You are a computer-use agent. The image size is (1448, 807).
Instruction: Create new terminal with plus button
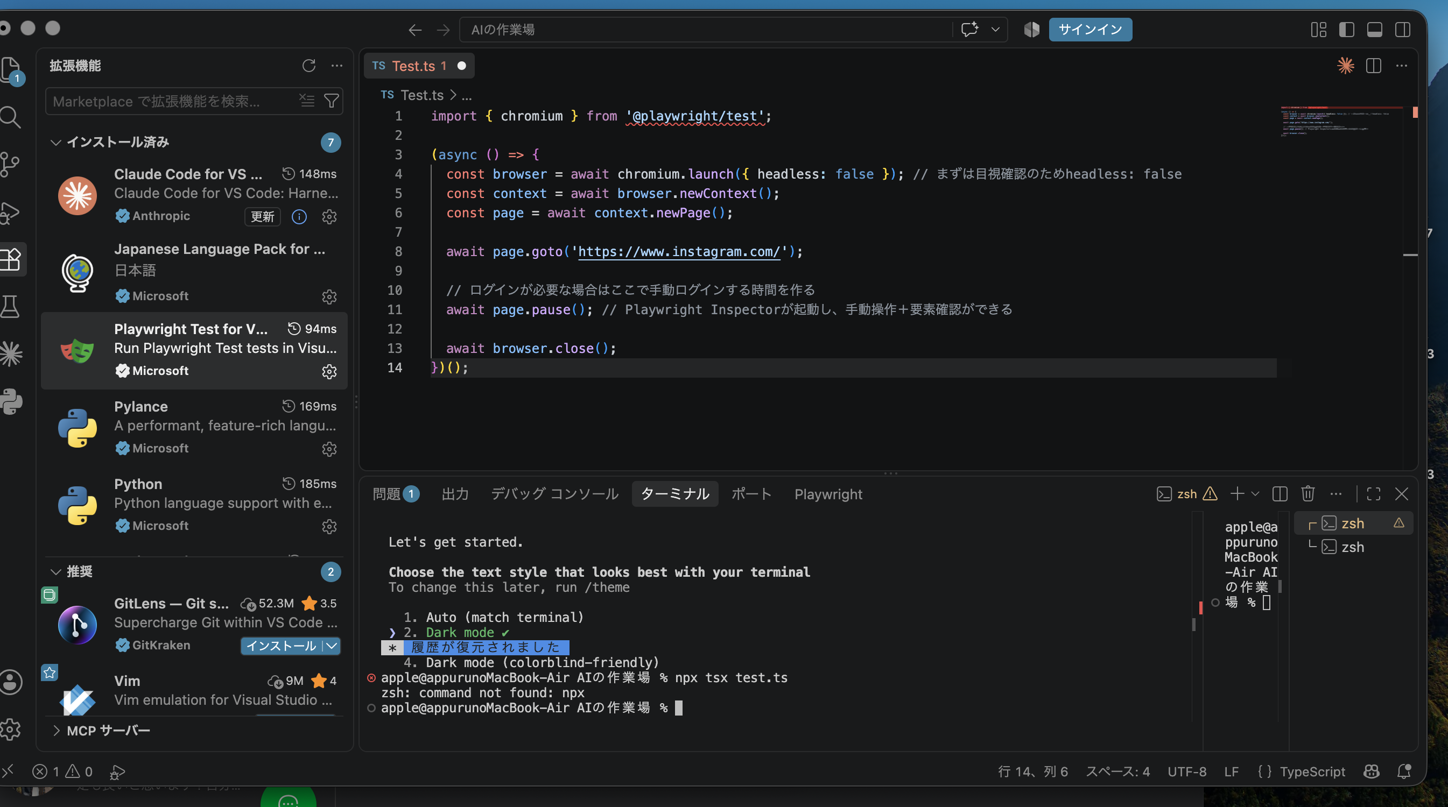point(1236,494)
